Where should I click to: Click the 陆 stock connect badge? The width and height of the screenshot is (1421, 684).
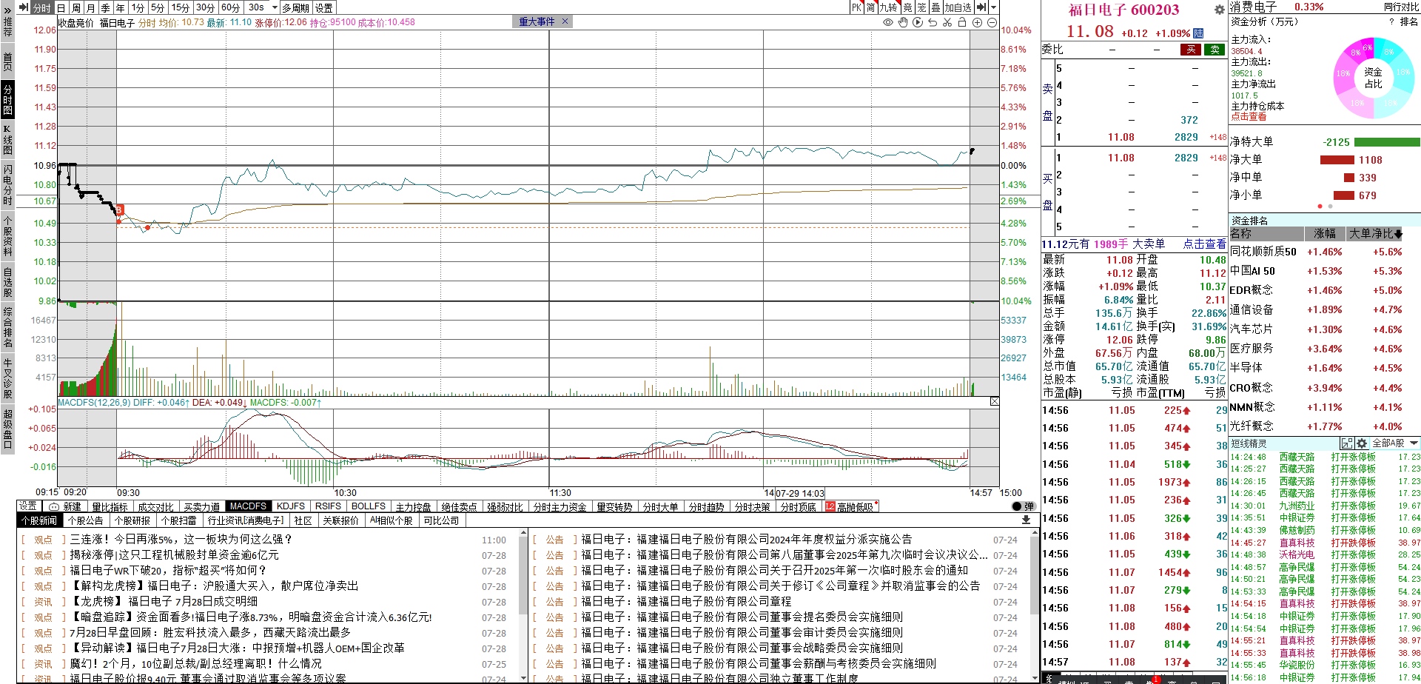point(1199,33)
